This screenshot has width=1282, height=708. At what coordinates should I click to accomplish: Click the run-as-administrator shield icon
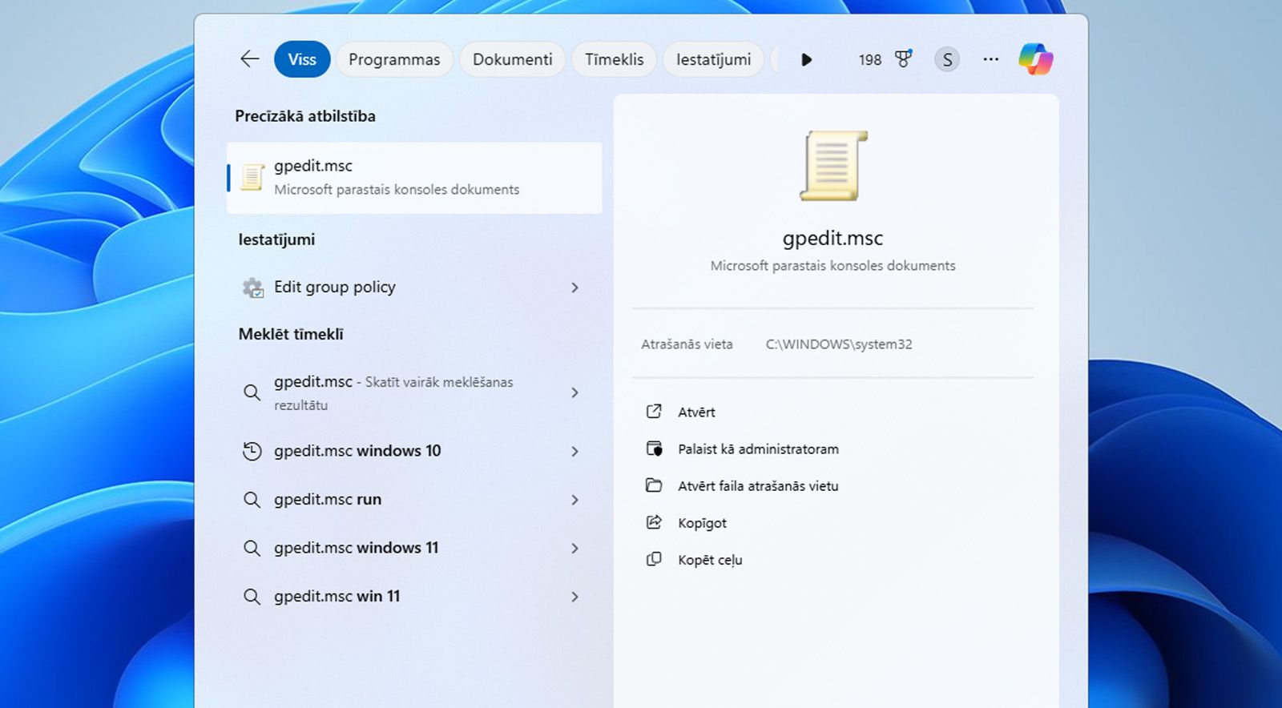point(654,449)
